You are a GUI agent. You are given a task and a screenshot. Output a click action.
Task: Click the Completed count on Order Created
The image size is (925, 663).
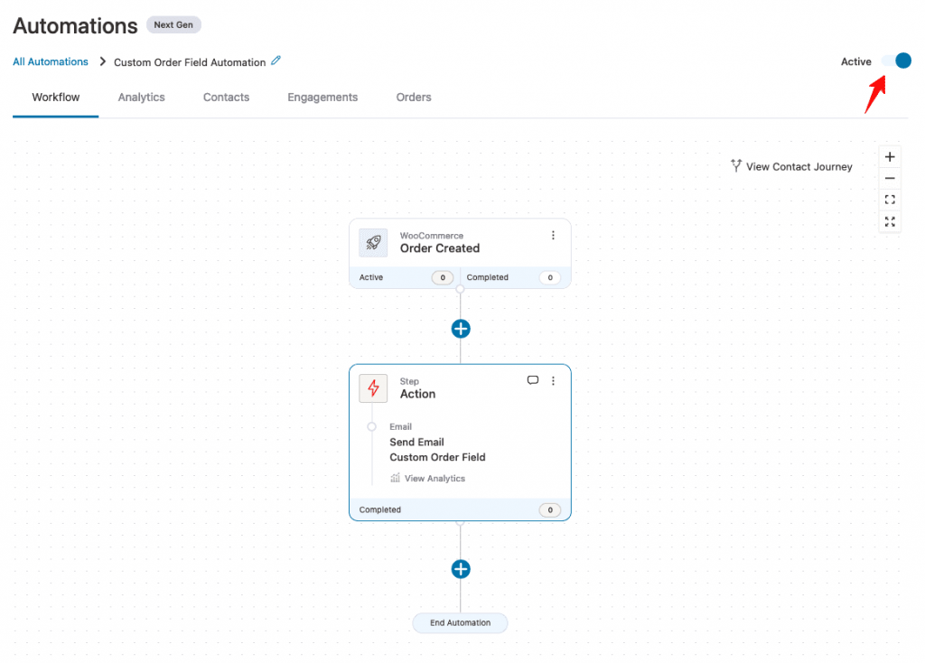tap(550, 278)
